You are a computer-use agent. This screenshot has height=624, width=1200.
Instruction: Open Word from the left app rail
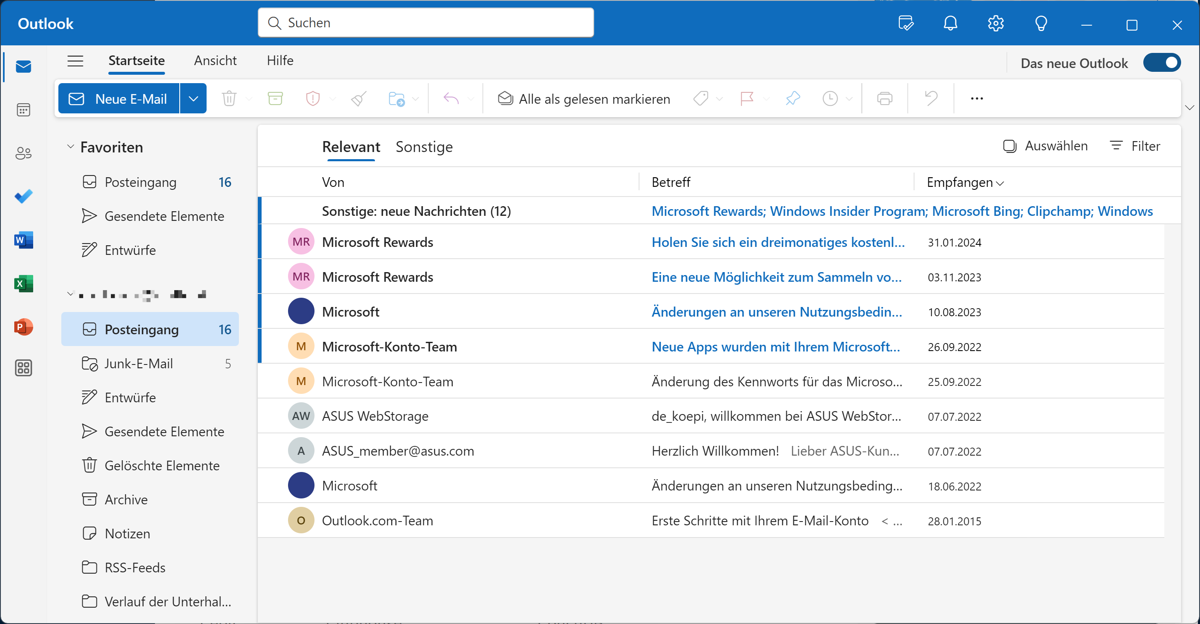(x=23, y=240)
